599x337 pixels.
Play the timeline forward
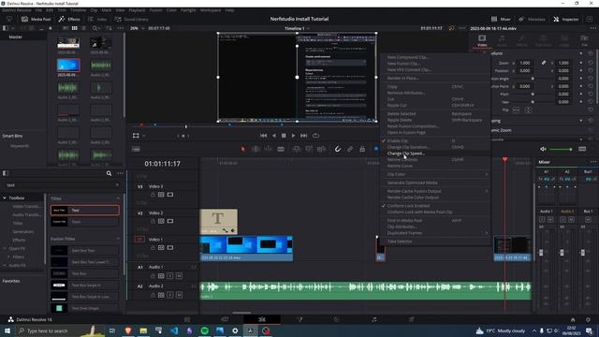[x=293, y=135]
